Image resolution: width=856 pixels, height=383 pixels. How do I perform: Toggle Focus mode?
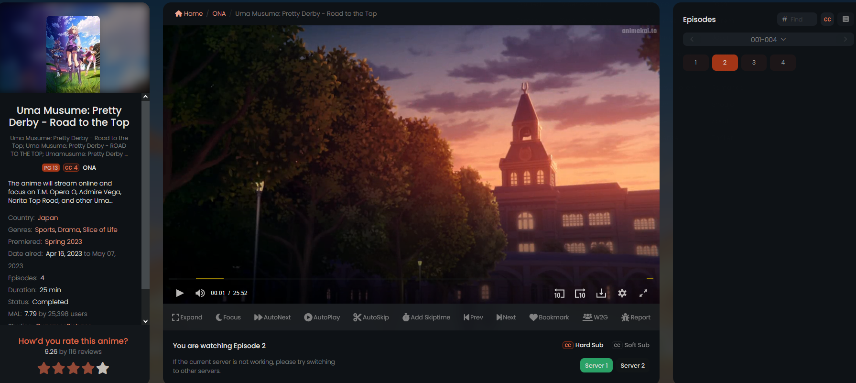coord(228,317)
